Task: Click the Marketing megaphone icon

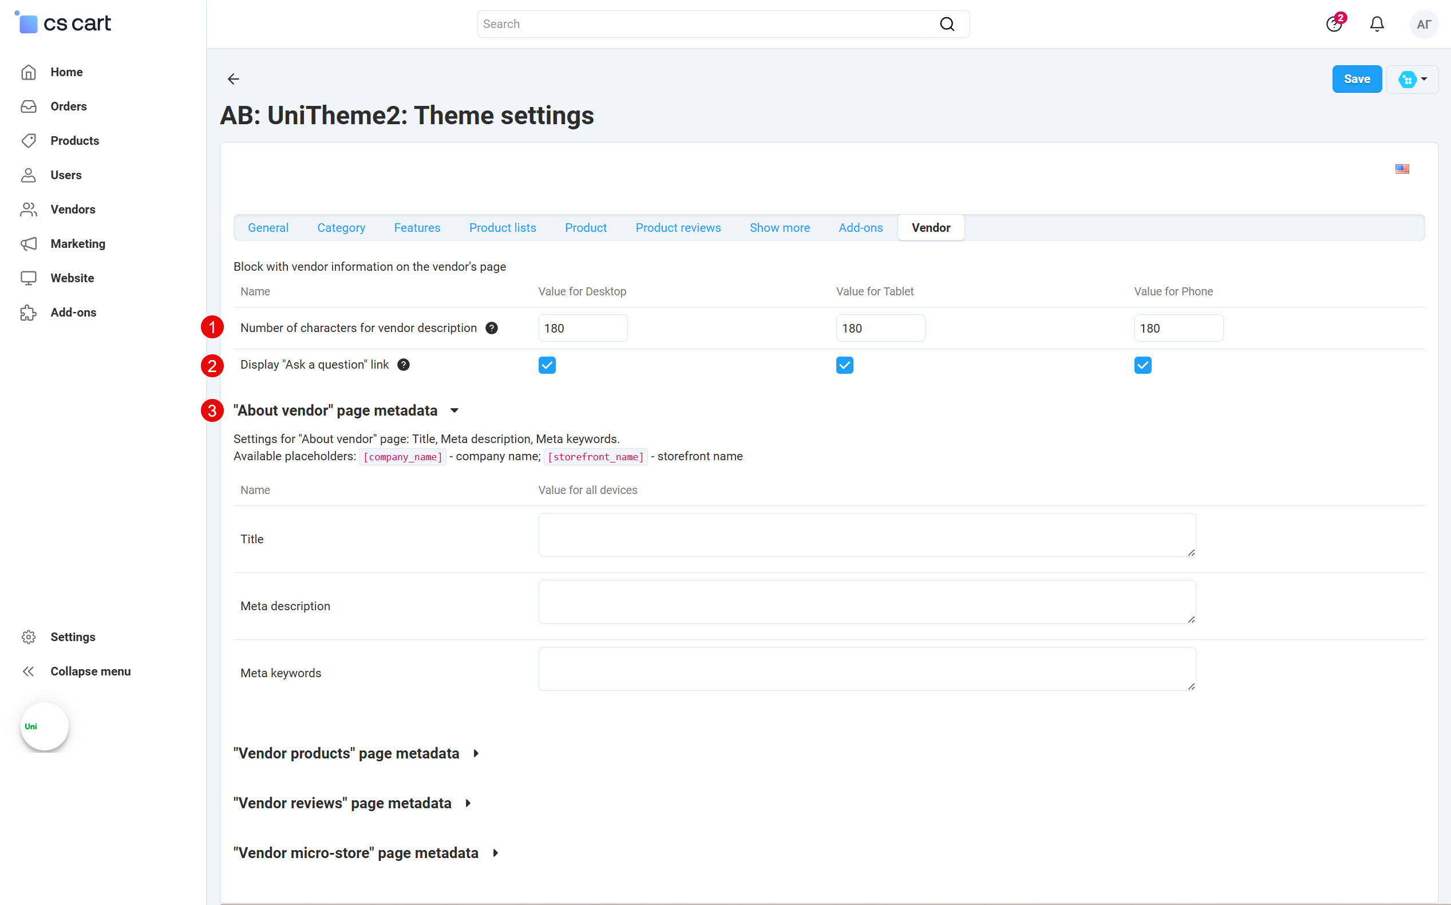Action: point(29,244)
